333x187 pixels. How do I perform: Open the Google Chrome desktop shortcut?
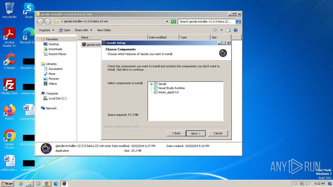[9, 139]
